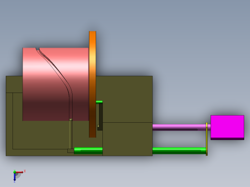Select the magenta motor block
This screenshot has height=187, width=250.
[x=227, y=128]
